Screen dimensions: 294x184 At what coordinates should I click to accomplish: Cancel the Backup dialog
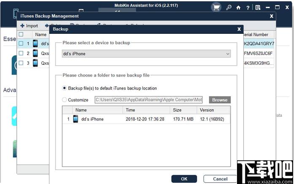pyautogui.click(x=220, y=179)
